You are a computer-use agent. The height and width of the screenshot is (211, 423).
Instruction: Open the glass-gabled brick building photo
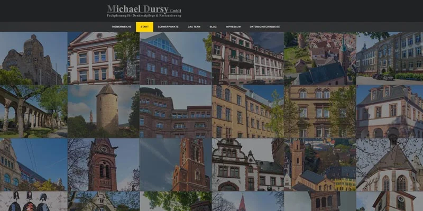coord(176,58)
